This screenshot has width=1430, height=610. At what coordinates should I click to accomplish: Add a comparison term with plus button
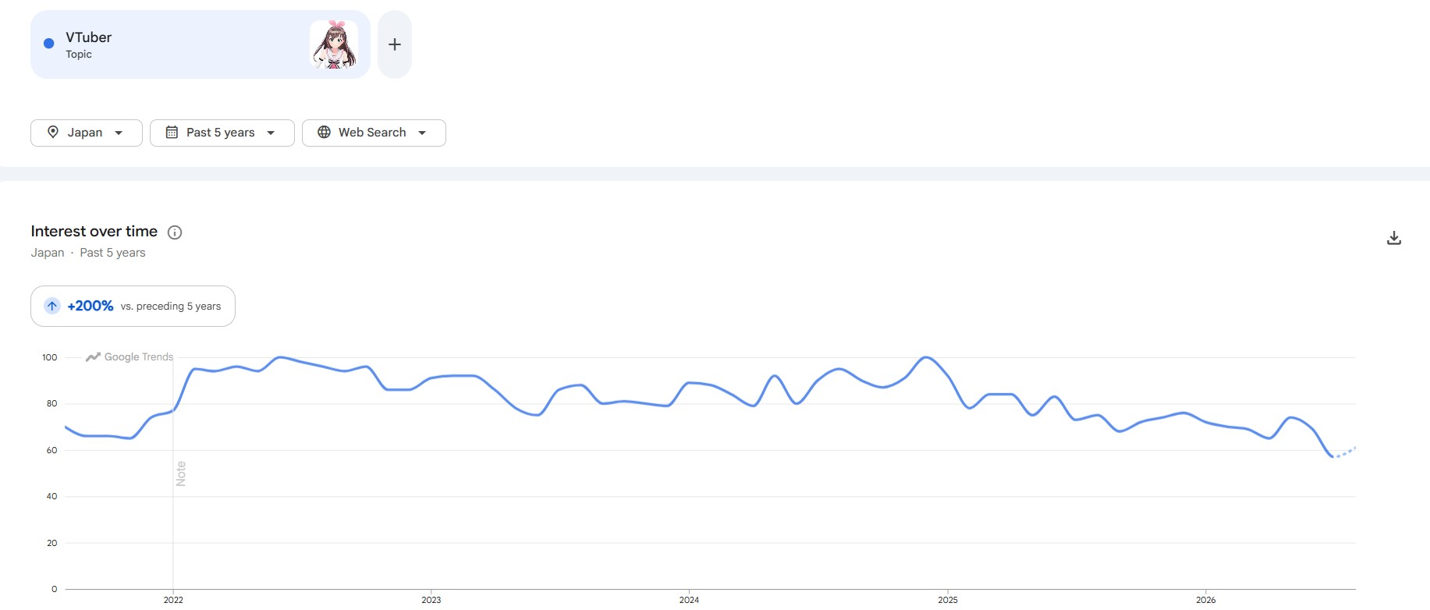395,44
